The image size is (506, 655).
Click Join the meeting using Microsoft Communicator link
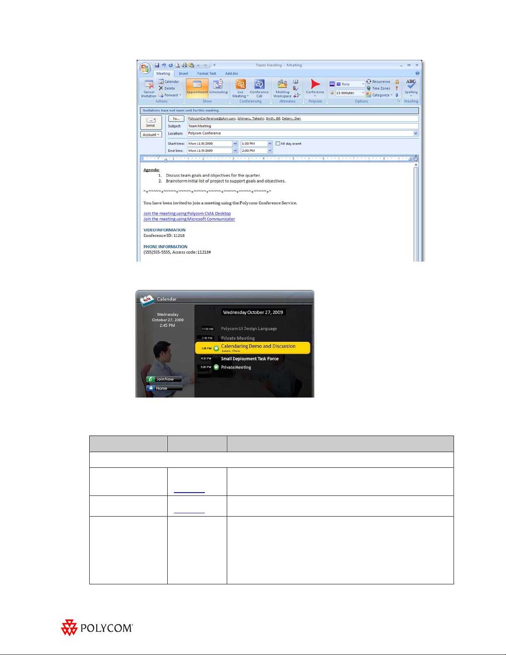[x=189, y=219]
